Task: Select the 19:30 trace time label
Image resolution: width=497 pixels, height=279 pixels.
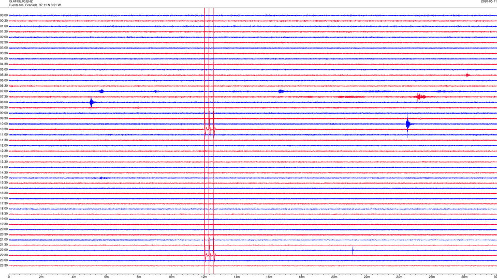Action: tap(4, 224)
